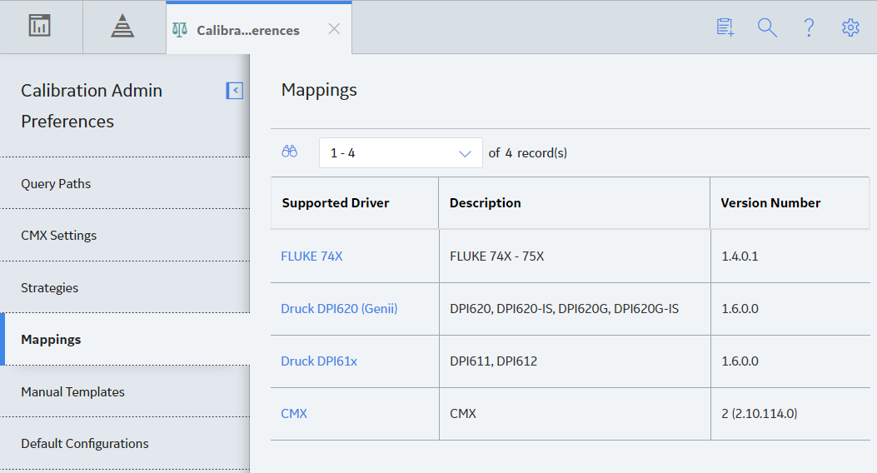Viewport: 877px width, 473px height.
Task: Sort by Description column header
Action: (575, 203)
